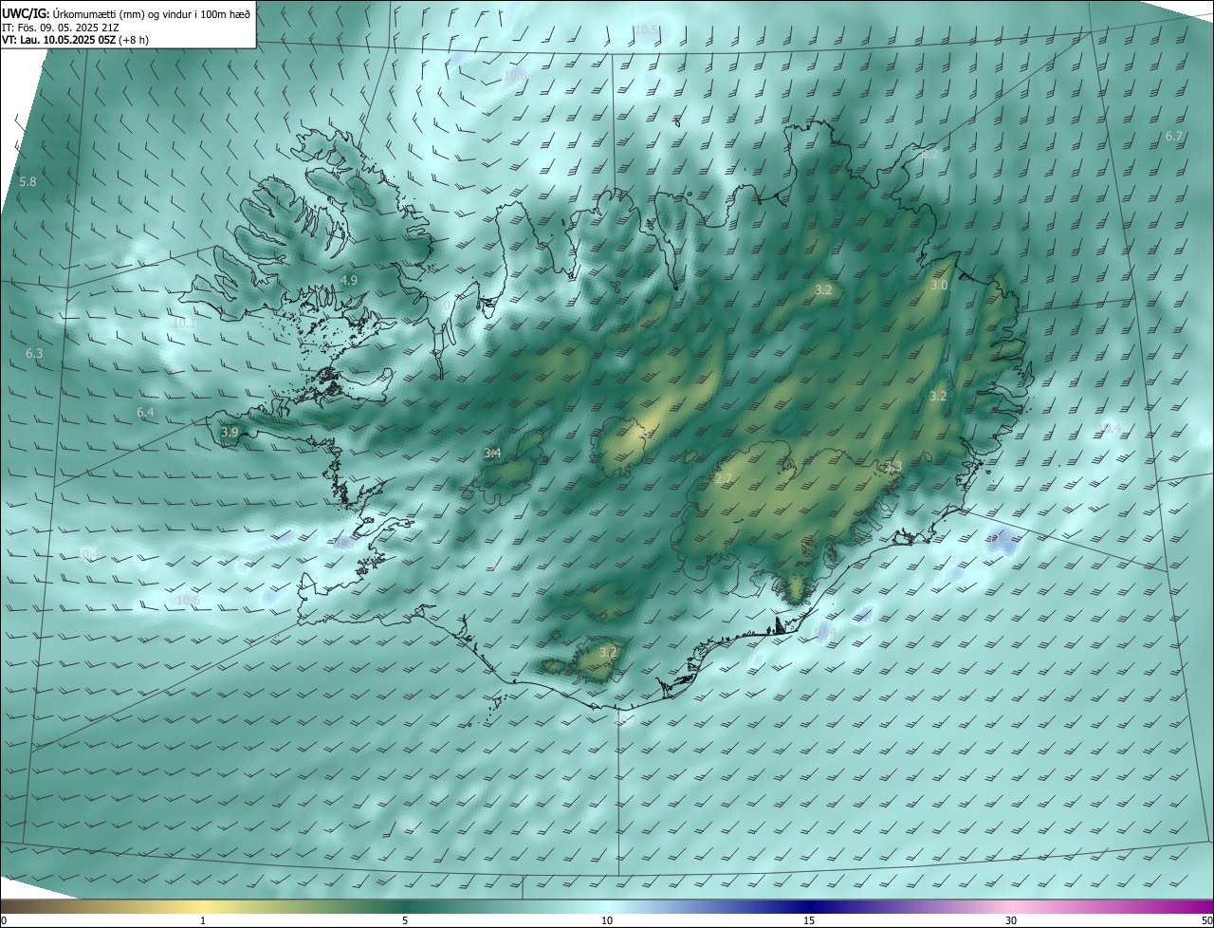Click the "15" tick label on colour scale

pos(809,920)
